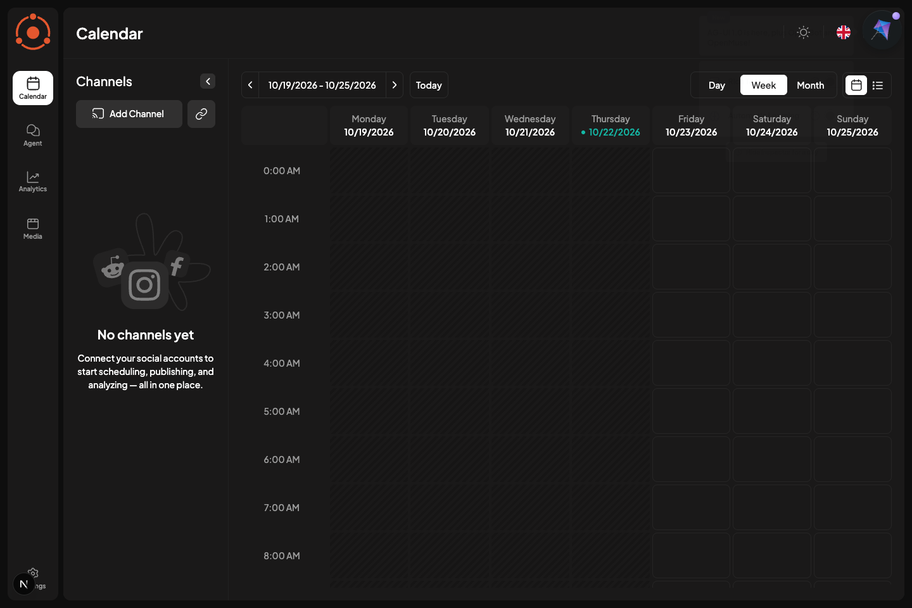Go to the next week
Image resolution: width=912 pixels, height=608 pixels.
point(395,85)
